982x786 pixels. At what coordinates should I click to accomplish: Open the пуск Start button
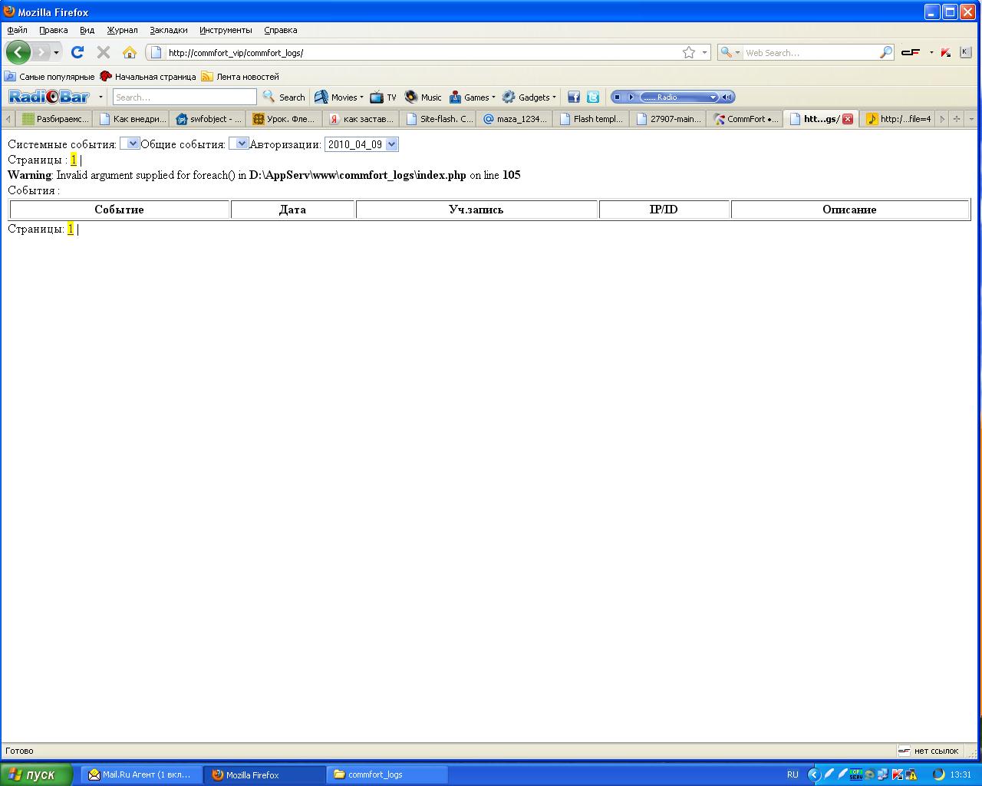pyautogui.click(x=36, y=774)
